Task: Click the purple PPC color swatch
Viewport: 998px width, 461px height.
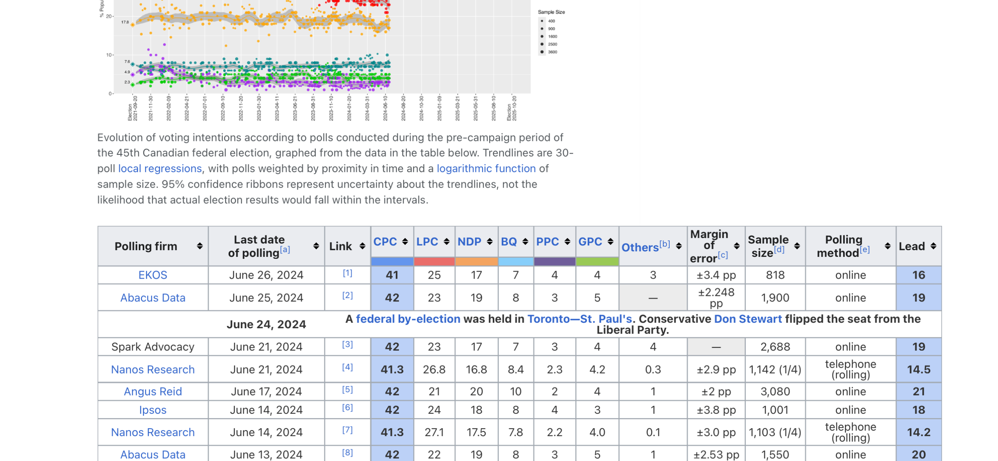Action: pos(554,261)
